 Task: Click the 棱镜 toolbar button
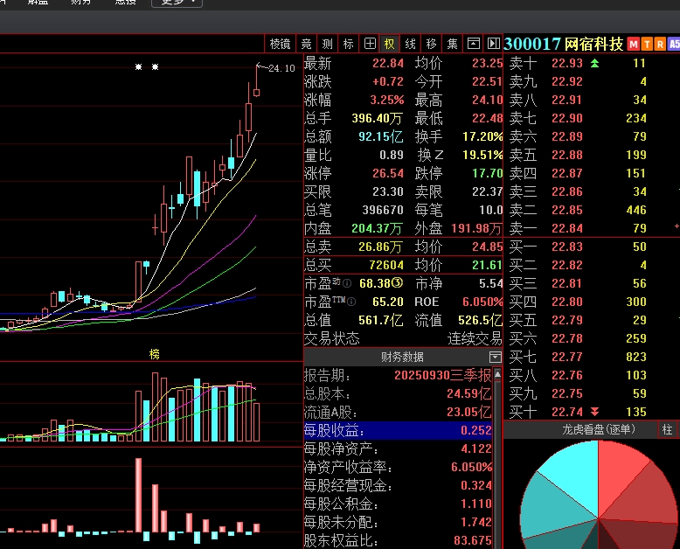click(x=280, y=44)
